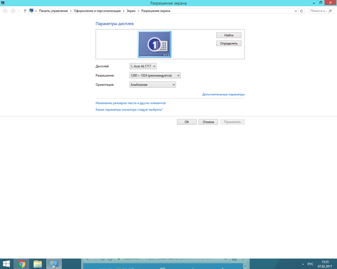Click the Найти button
Image resolution: width=337 pixels, height=269 pixels.
(229, 35)
